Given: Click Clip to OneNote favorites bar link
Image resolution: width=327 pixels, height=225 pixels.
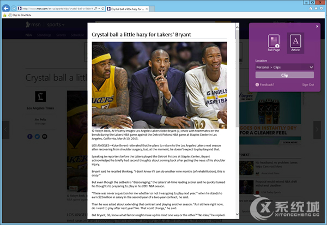Looking at the screenshot, I should tap(20, 15).
